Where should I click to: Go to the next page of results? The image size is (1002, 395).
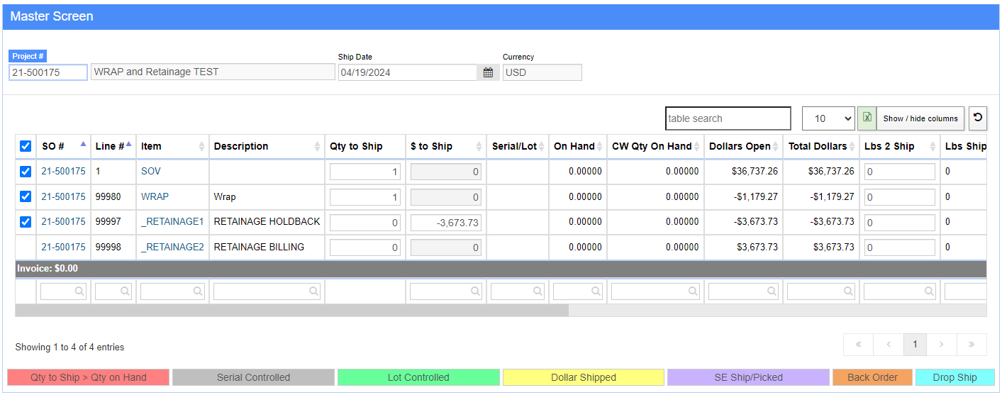[941, 345]
